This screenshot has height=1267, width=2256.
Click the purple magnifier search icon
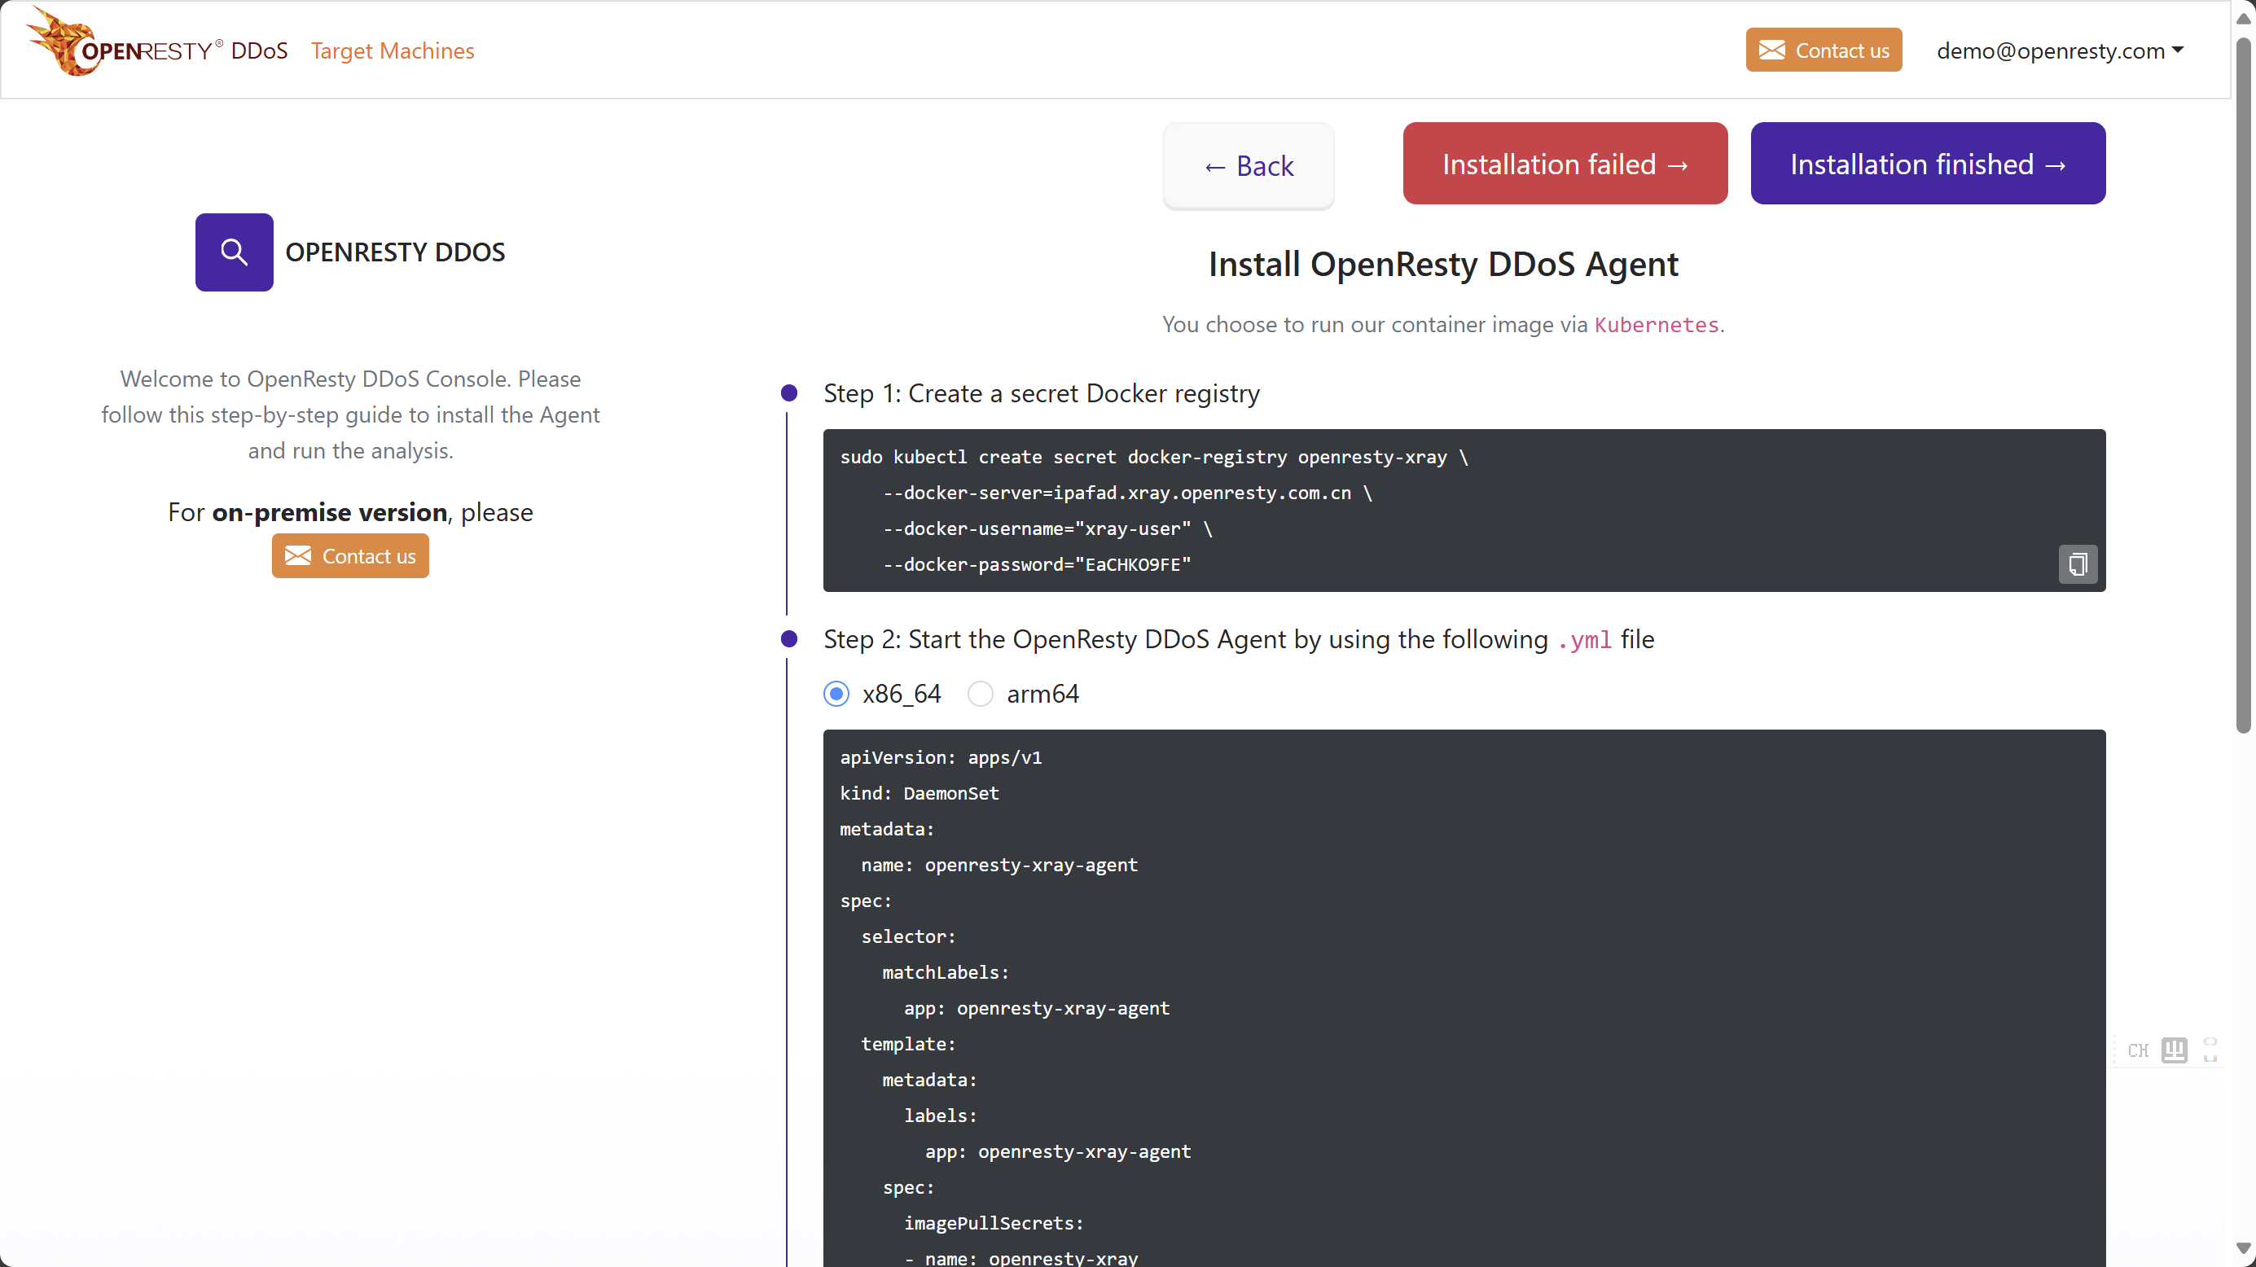point(234,252)
